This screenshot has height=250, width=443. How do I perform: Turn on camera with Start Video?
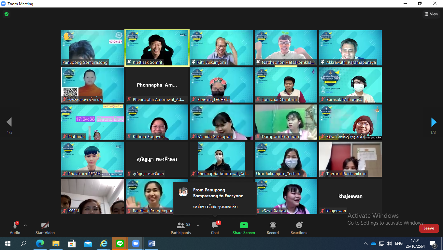tap(45, 228)
